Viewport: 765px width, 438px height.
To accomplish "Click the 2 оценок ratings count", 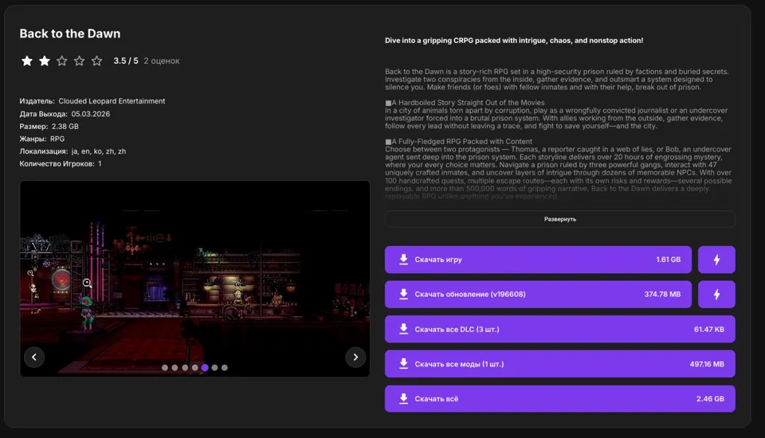I will pyautogui.click(x=161, y=61).
